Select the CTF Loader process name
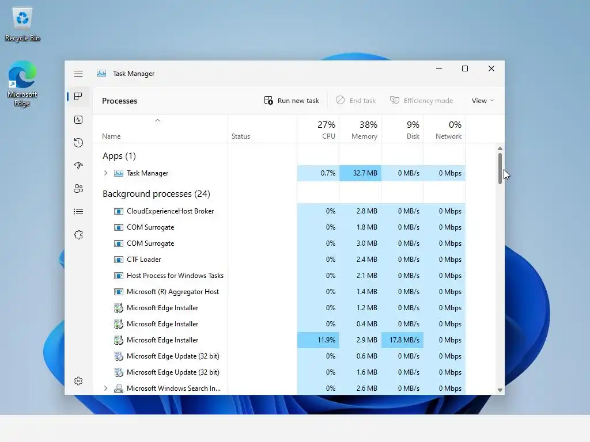 [x=143, y=260]
